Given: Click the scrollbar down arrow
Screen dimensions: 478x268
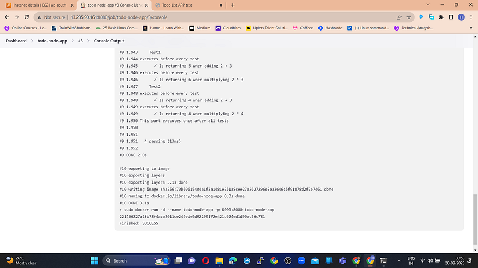Looking at the screenshot, I should click(475, 251).
